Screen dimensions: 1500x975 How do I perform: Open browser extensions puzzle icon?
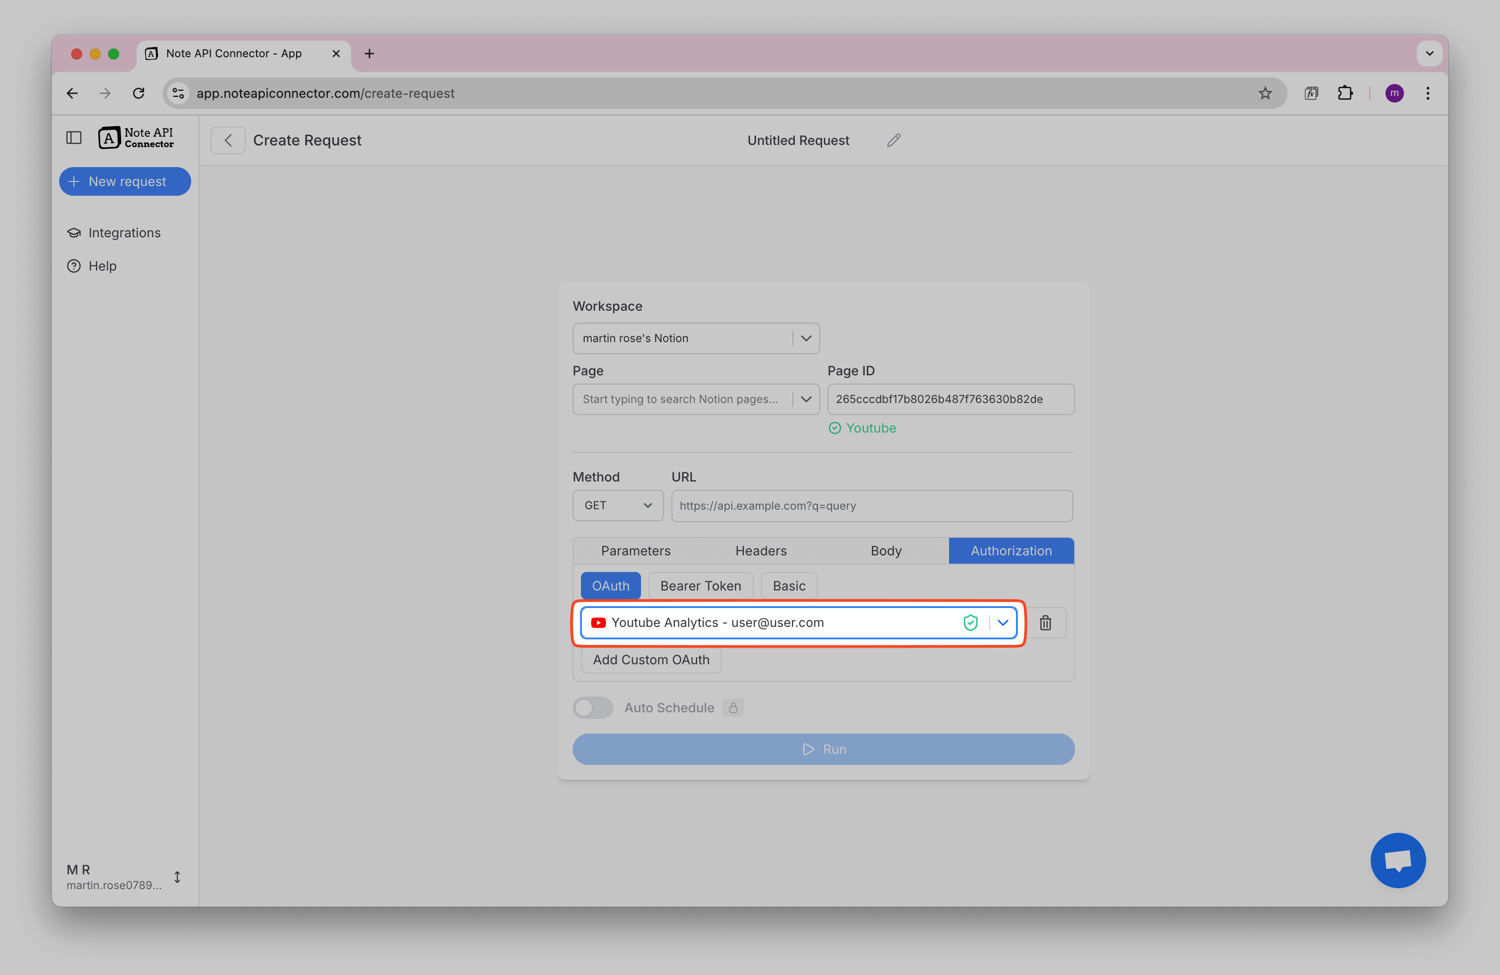click(x=1344, y=93)
